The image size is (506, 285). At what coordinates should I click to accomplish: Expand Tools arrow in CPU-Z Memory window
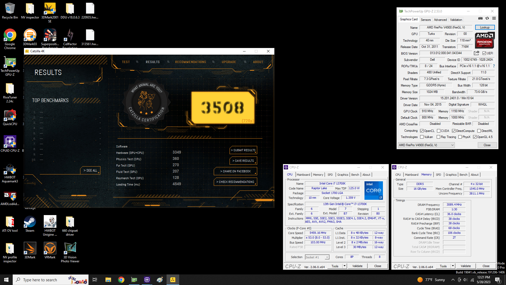pos(453,266)
